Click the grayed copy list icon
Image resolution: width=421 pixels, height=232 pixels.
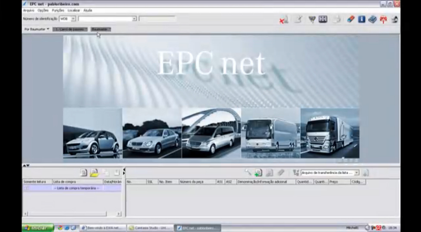coord(106,172)
